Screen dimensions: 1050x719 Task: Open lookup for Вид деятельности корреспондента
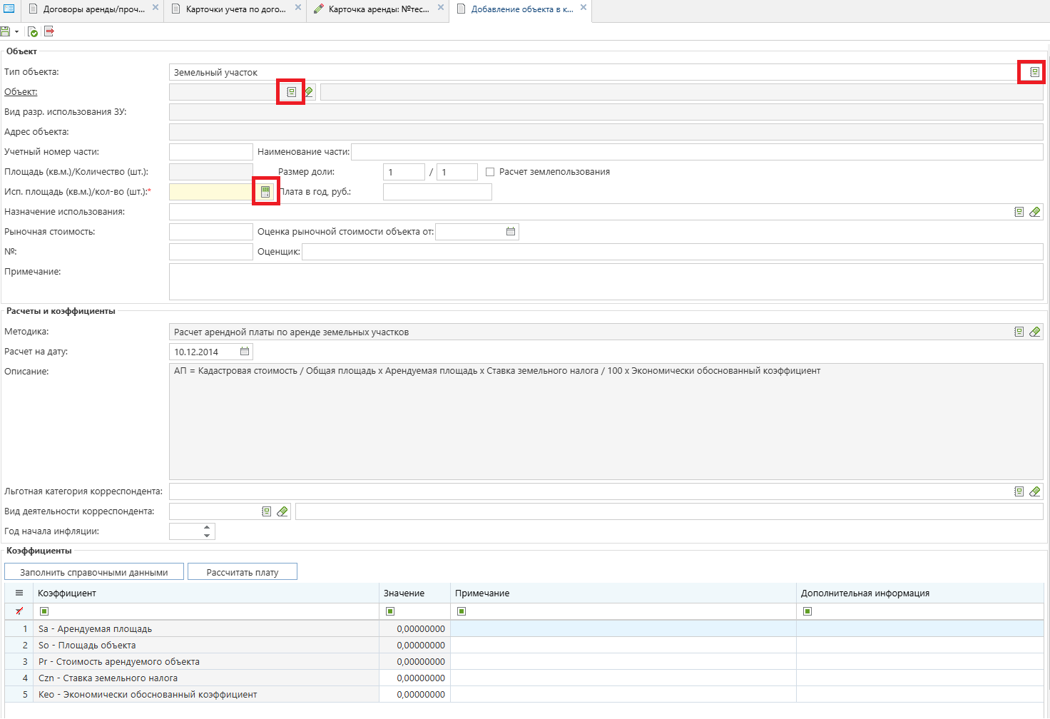pyautogui.click(x=266, y=511)
